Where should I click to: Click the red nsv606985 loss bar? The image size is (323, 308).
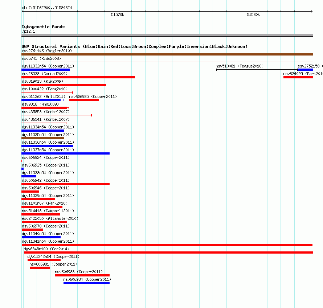coord(84,100)
